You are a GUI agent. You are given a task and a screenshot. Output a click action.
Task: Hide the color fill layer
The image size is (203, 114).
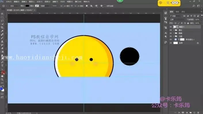(x=171, y=40)
